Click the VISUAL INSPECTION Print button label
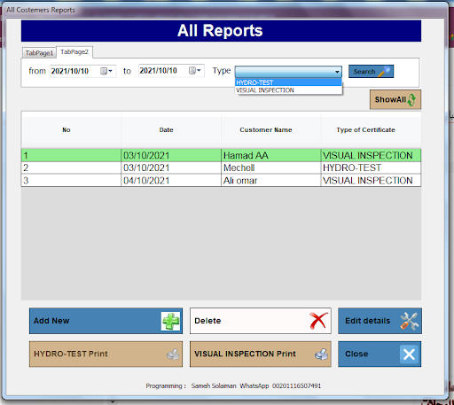 [x=245, y=354]
